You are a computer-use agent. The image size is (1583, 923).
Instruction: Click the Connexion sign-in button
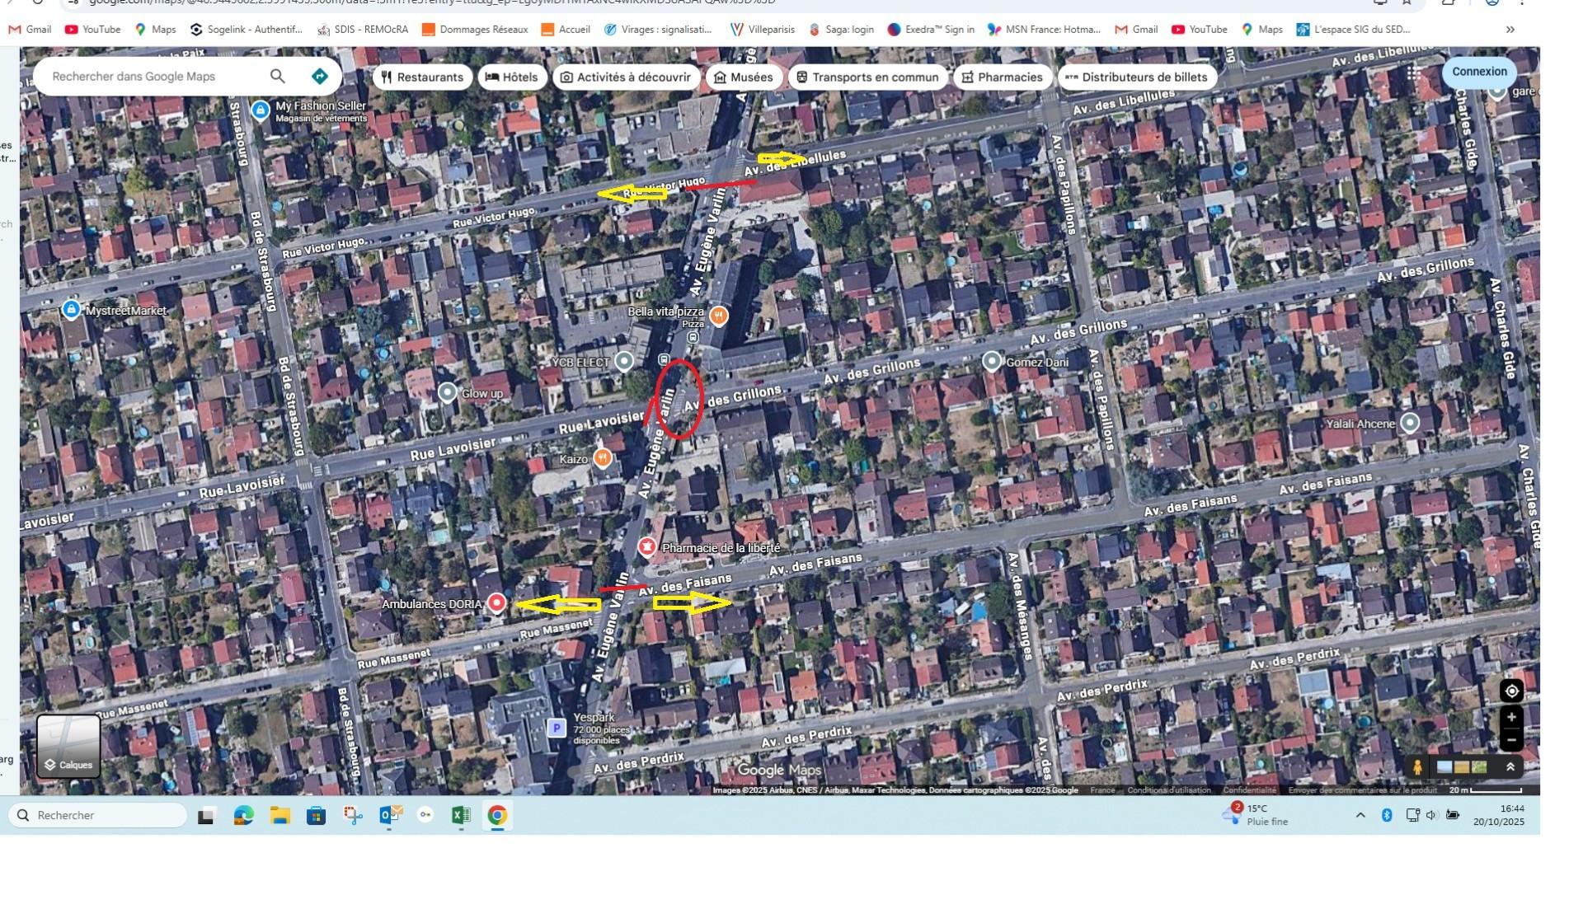[1479, 72]
